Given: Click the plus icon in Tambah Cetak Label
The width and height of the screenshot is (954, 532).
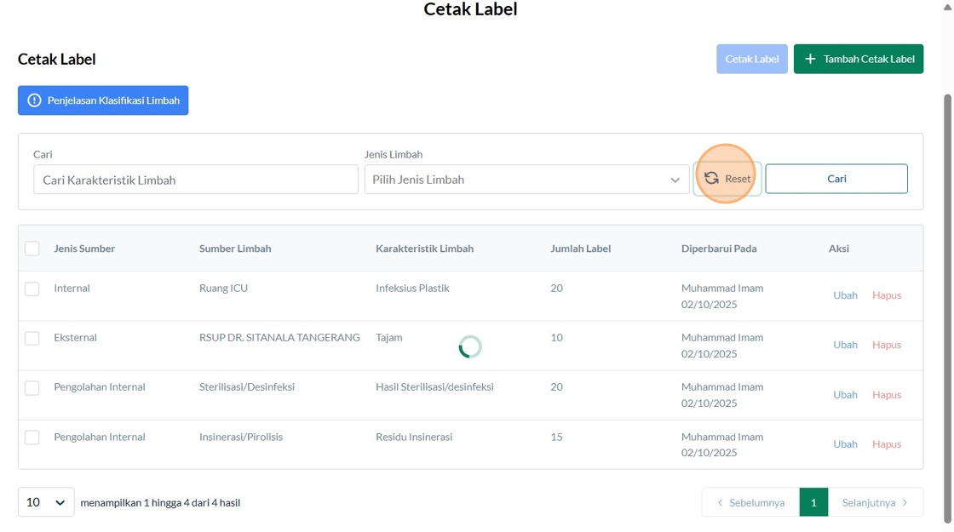Looking at the screenshot, I should point(810,59).
